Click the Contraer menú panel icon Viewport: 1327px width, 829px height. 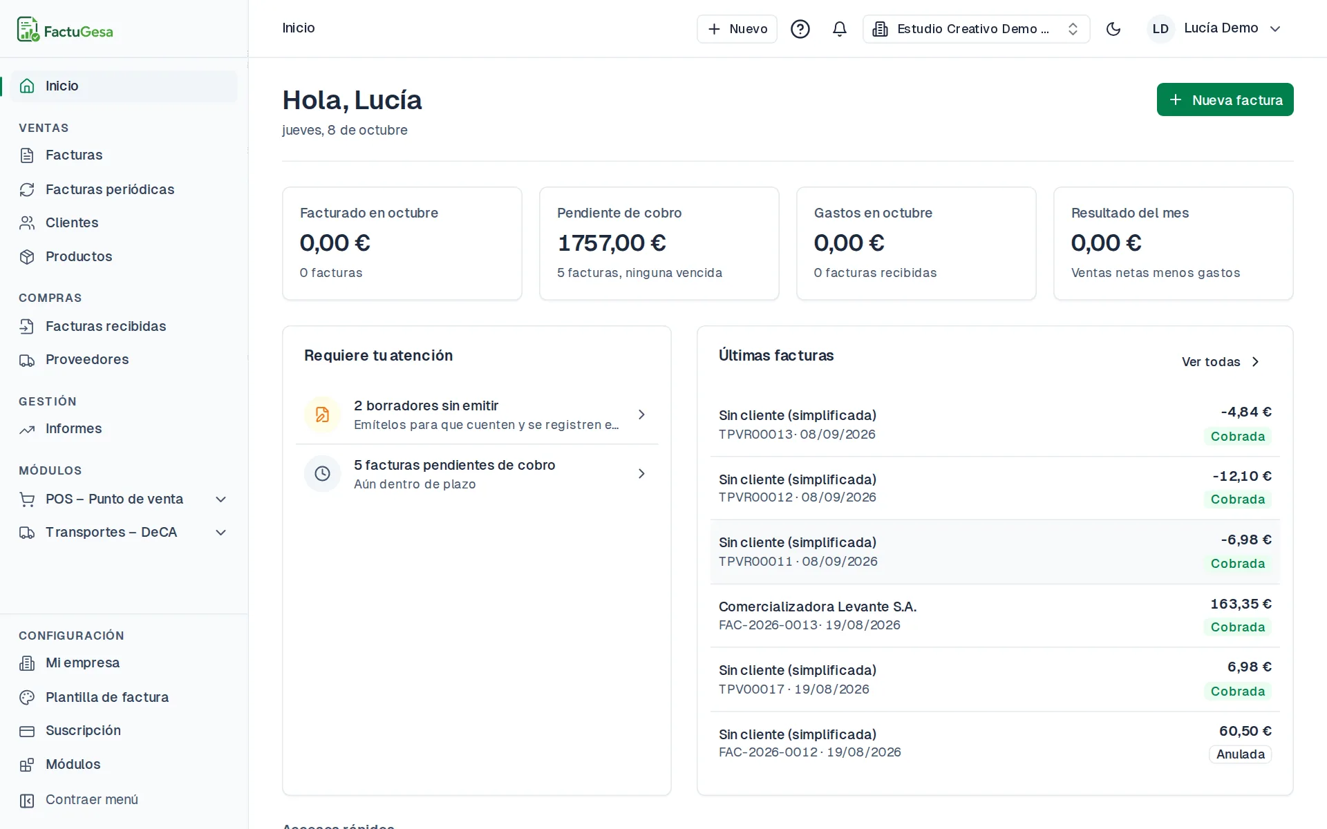27,800
